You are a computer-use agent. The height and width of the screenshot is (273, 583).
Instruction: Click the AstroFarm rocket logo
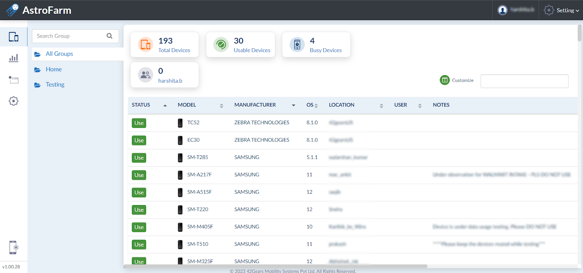pos(12,10)
